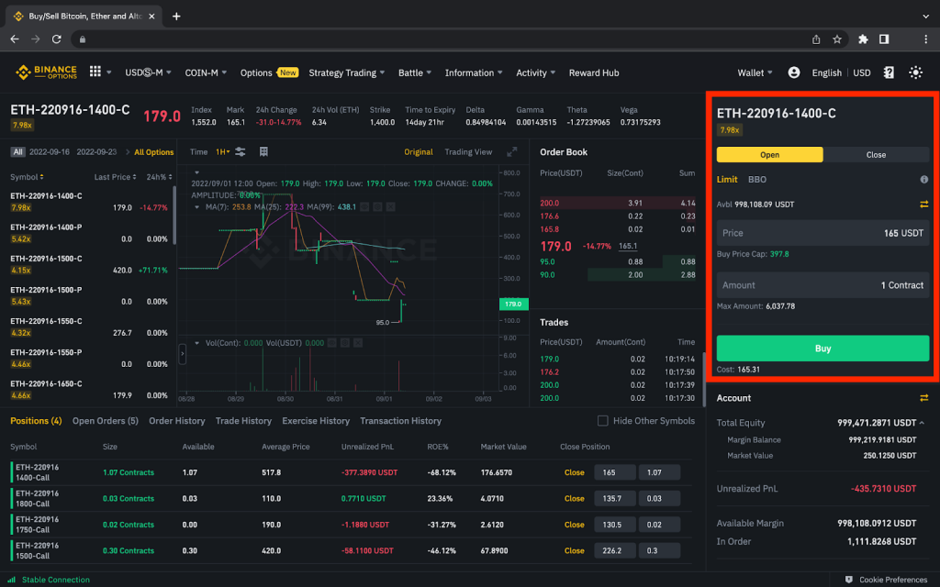
Task: Click the info icon beside BBO
Action: pos(926,179)
